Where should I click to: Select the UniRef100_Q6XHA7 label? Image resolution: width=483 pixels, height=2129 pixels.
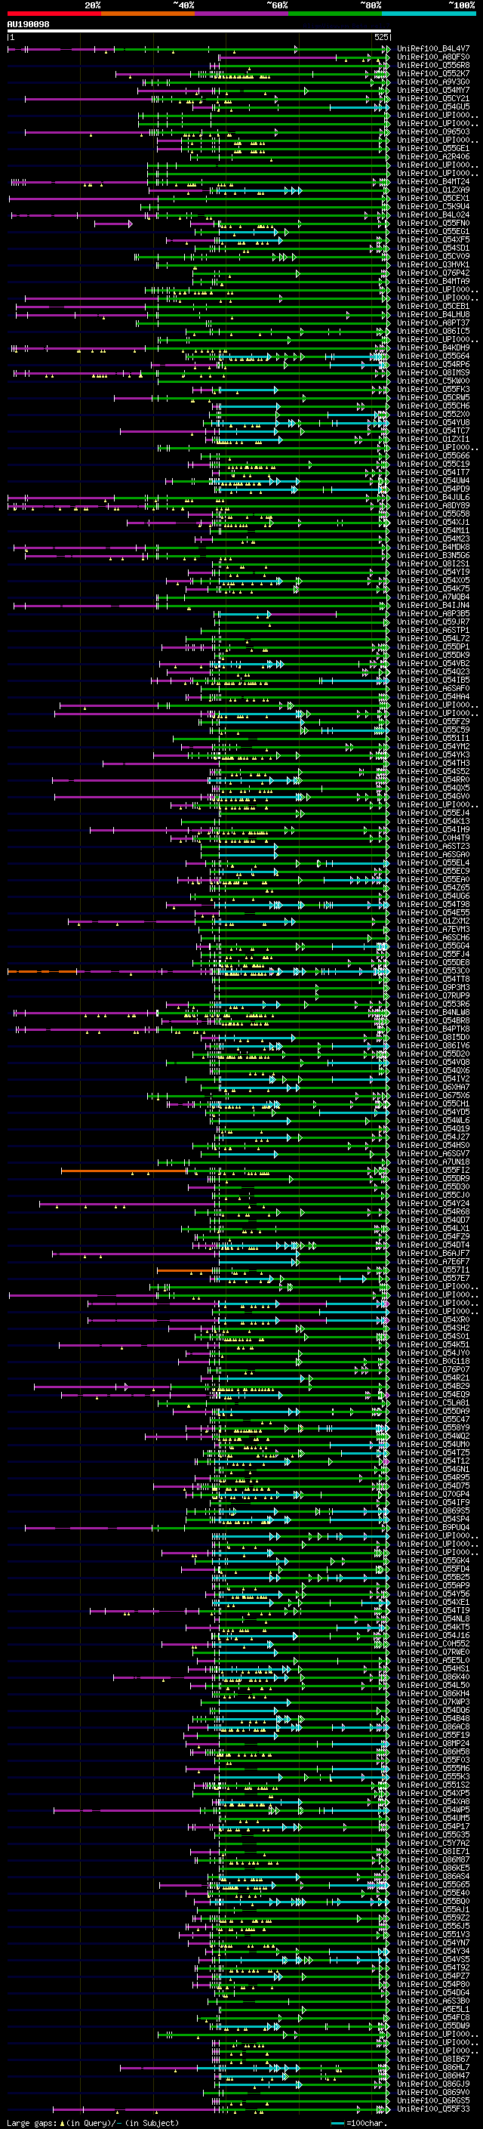click(433, 1088)
